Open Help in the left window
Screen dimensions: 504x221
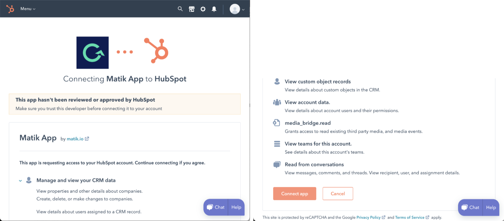236,207
